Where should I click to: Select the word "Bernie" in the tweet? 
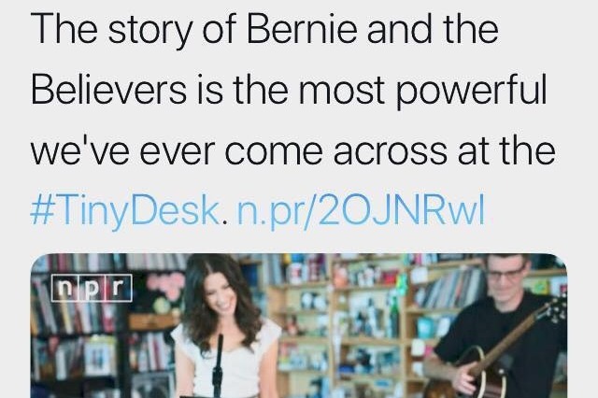302,29
